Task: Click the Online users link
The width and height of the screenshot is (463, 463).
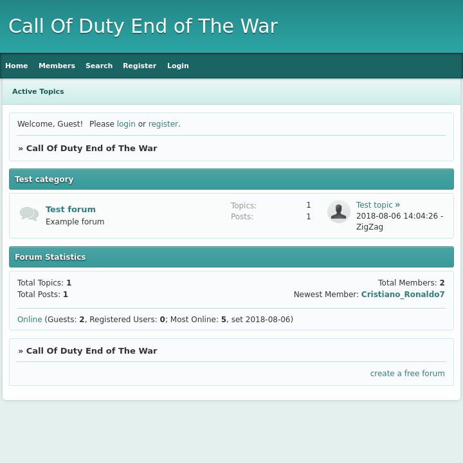Action: (30, 320)
